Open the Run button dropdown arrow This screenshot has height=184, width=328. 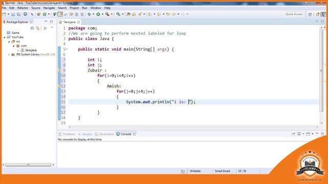(102, 14)
